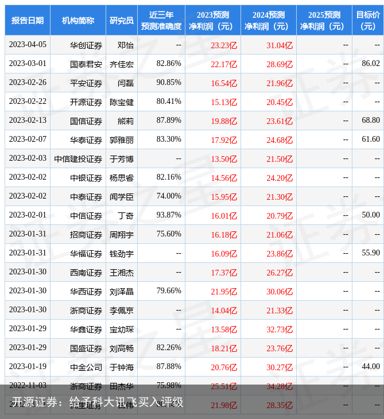Image resolution: width=384 pixels, height=419 pixels.
Task: Click the target price 86.02
Action: tap(371, 64)
